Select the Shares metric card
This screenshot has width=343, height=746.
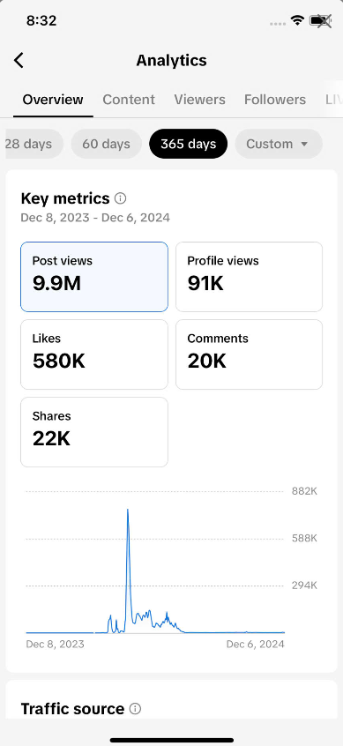(94, 432)
